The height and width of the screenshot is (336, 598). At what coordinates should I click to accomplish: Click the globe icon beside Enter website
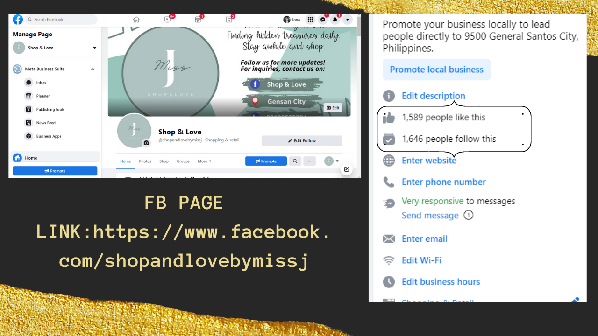[389, 161]
